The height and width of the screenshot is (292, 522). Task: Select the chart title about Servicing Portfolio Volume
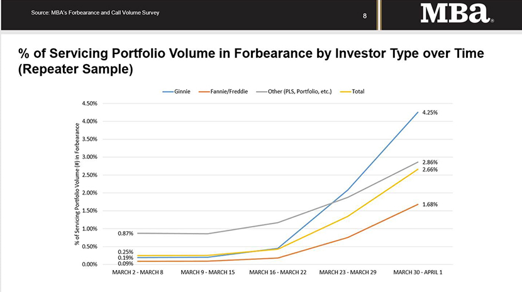[250, 61]
